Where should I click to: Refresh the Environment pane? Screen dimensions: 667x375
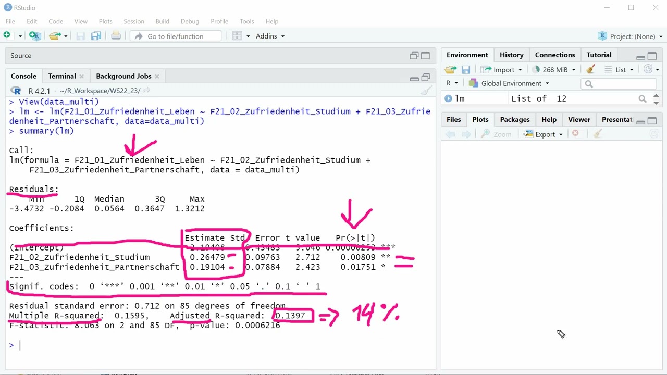[x=648, y=69]
